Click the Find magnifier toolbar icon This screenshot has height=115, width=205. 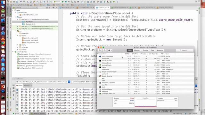click(x=37, y=2)
